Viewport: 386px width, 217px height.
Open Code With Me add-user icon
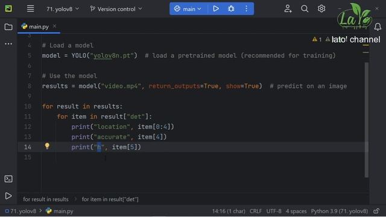288,9
